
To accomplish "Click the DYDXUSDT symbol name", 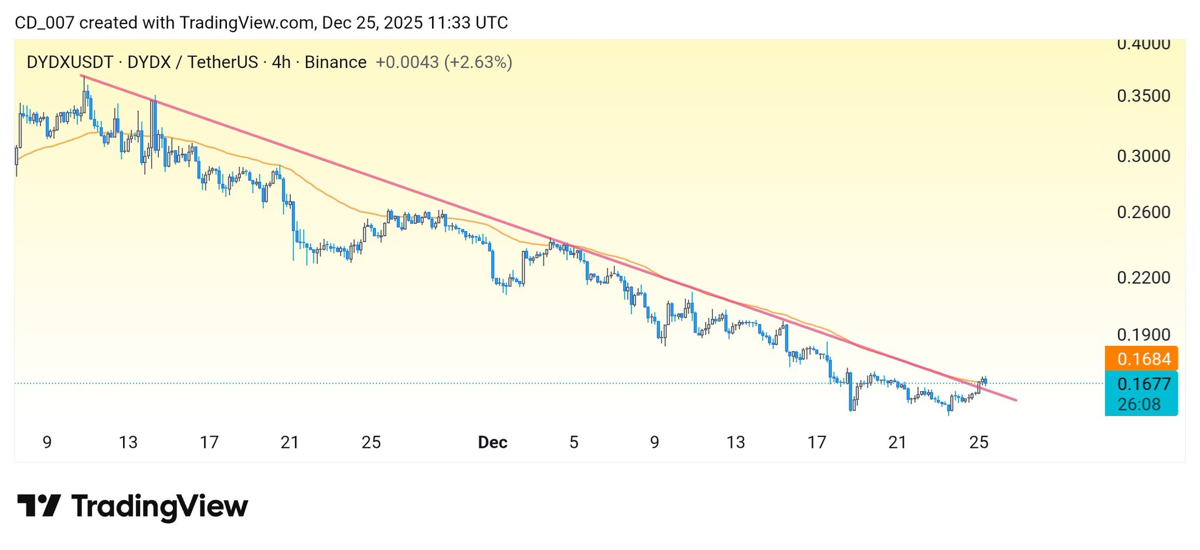I will coord(70,62).
